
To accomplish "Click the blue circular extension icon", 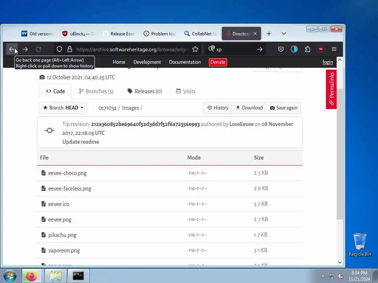I will [294, 49].
